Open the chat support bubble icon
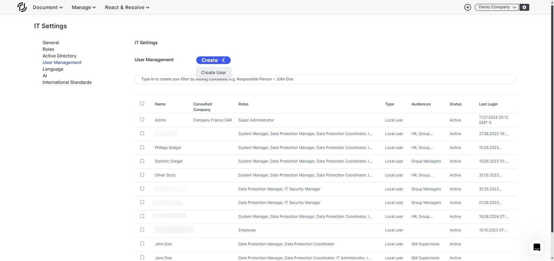Screen dimensions: 554x261 click(x=537, y=247)
